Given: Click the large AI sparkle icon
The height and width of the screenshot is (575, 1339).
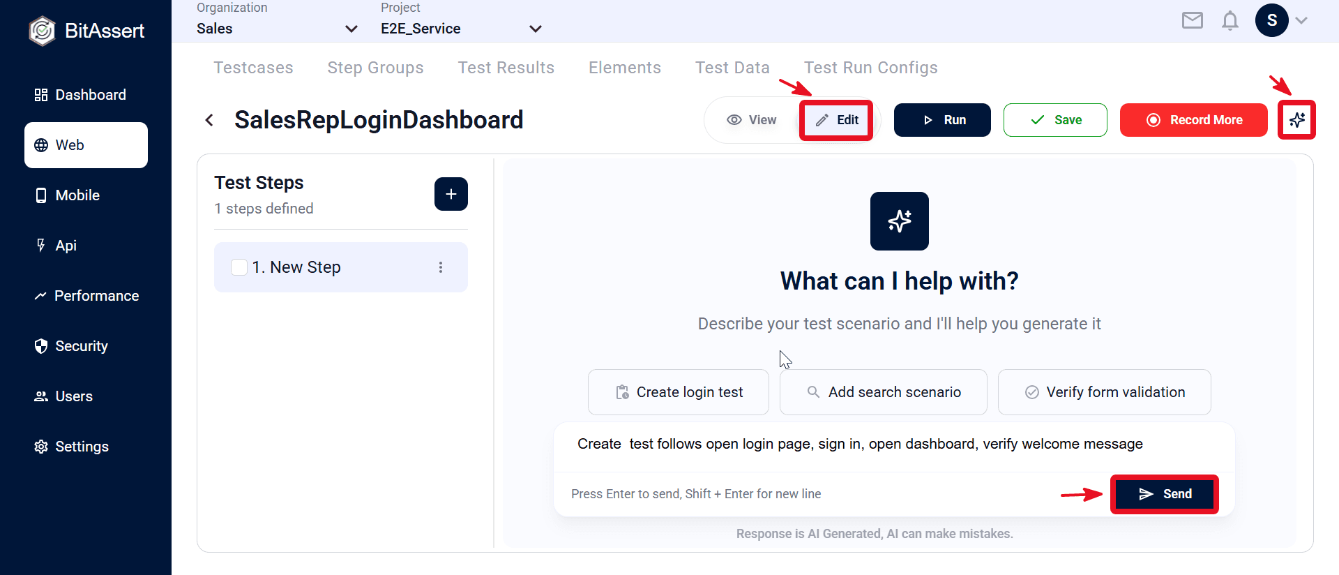Looking at the screenshot, I should click(x=900, y=221).
